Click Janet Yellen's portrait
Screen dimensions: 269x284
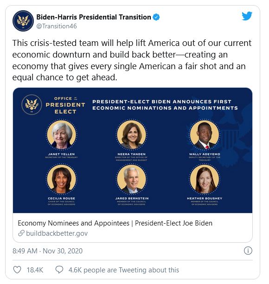pos(61,135)
